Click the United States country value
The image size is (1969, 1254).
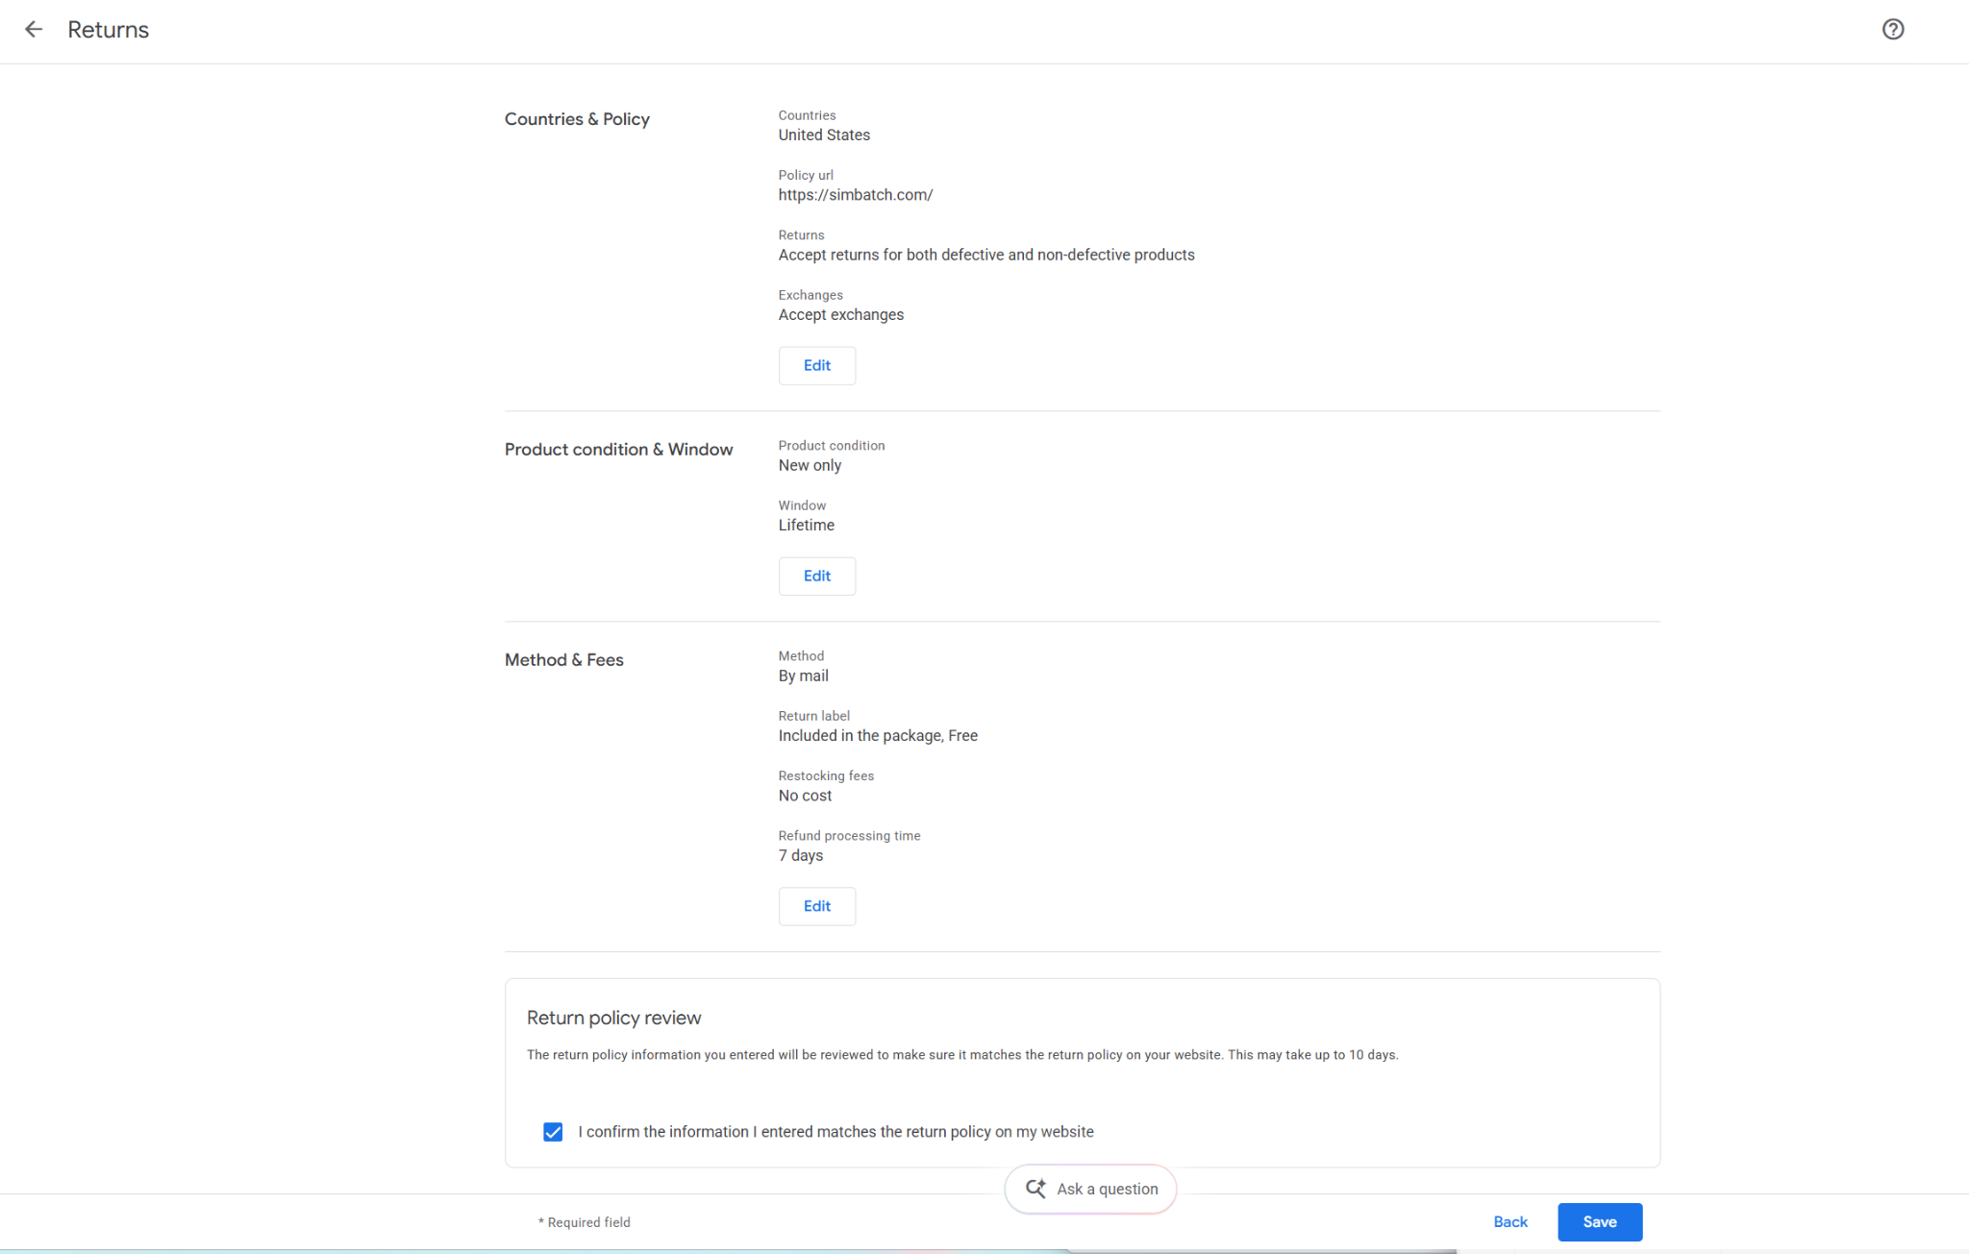pos(824,135)
